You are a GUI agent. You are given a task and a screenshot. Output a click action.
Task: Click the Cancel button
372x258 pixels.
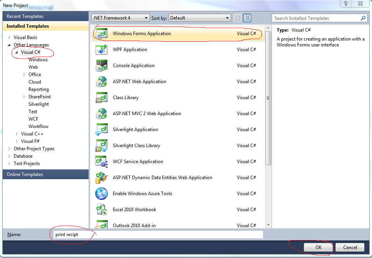pos(350,247)
